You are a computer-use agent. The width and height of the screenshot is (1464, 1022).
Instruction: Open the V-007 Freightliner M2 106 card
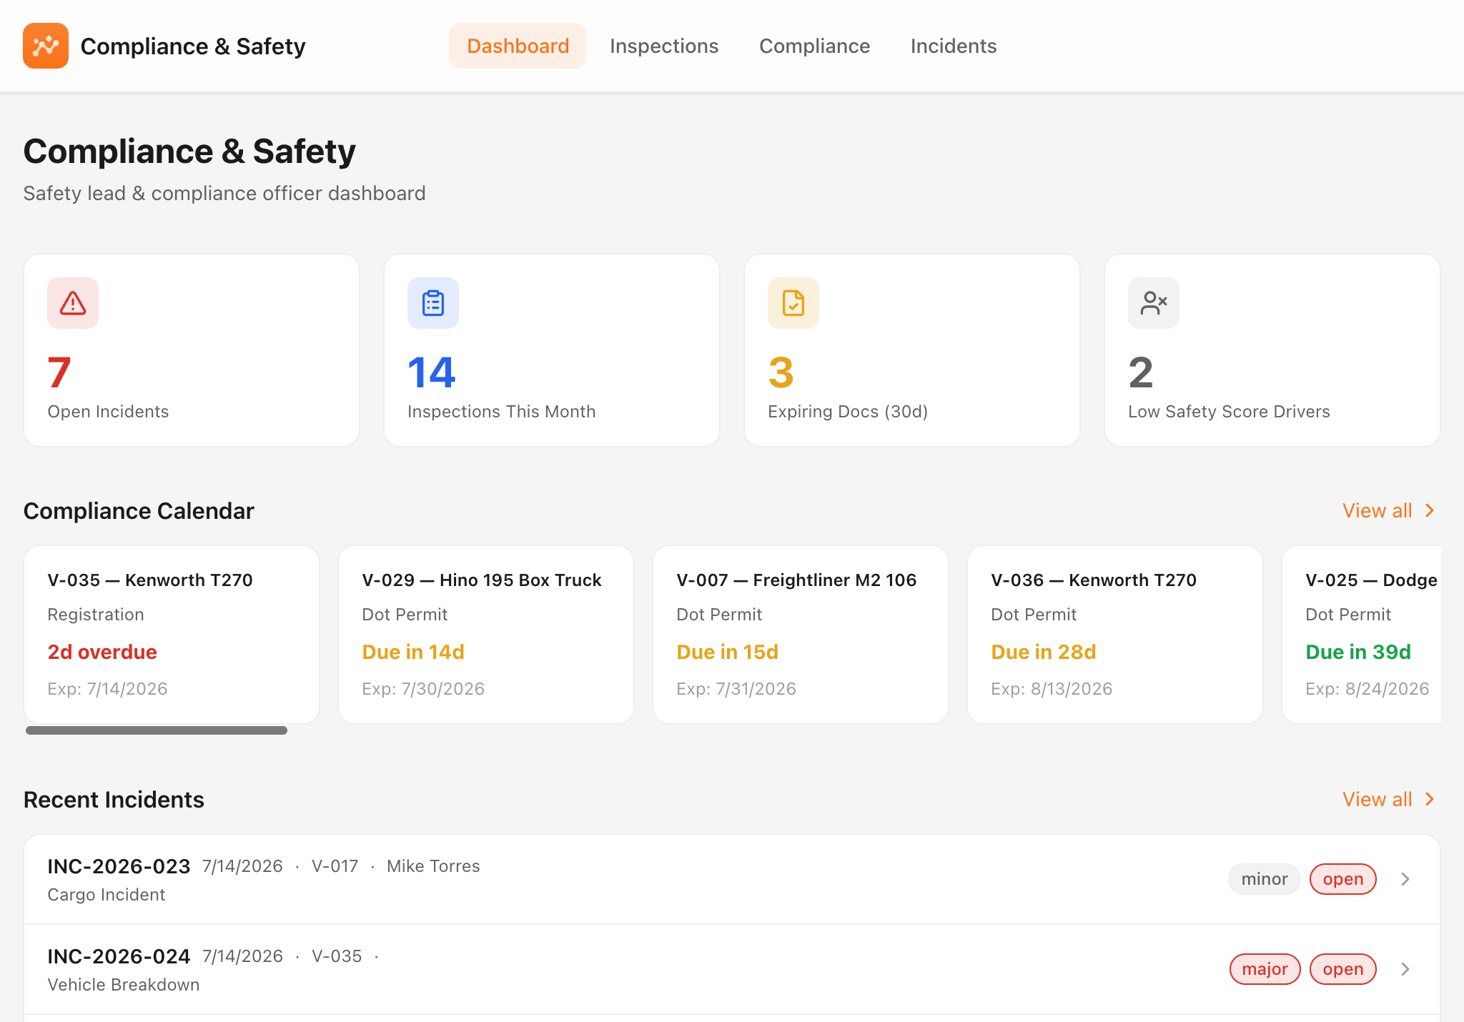(801, 635)
